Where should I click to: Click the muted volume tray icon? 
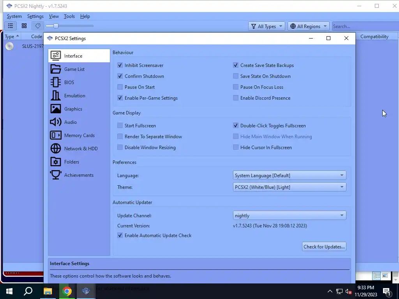click(349, 291)
